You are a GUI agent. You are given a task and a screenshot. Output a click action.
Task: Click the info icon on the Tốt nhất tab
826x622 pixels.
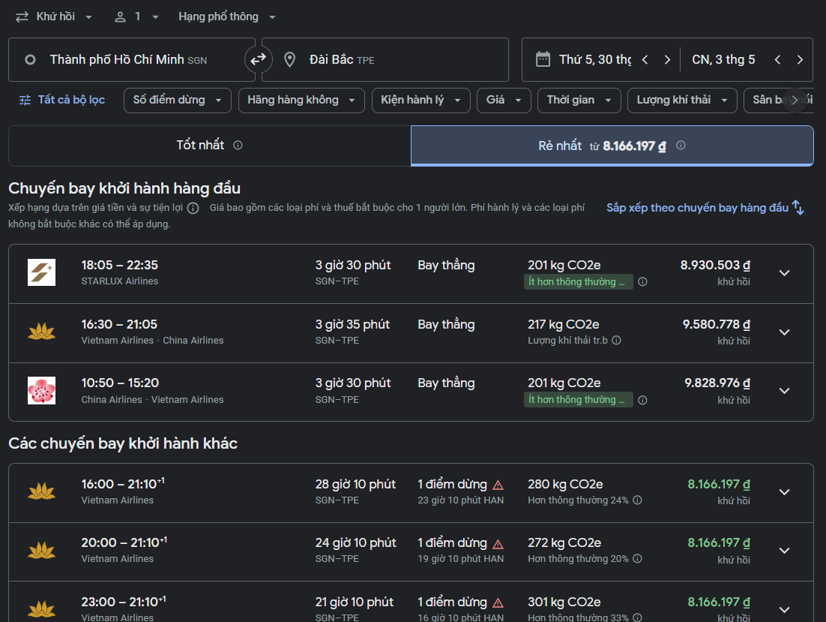(238, 146)
